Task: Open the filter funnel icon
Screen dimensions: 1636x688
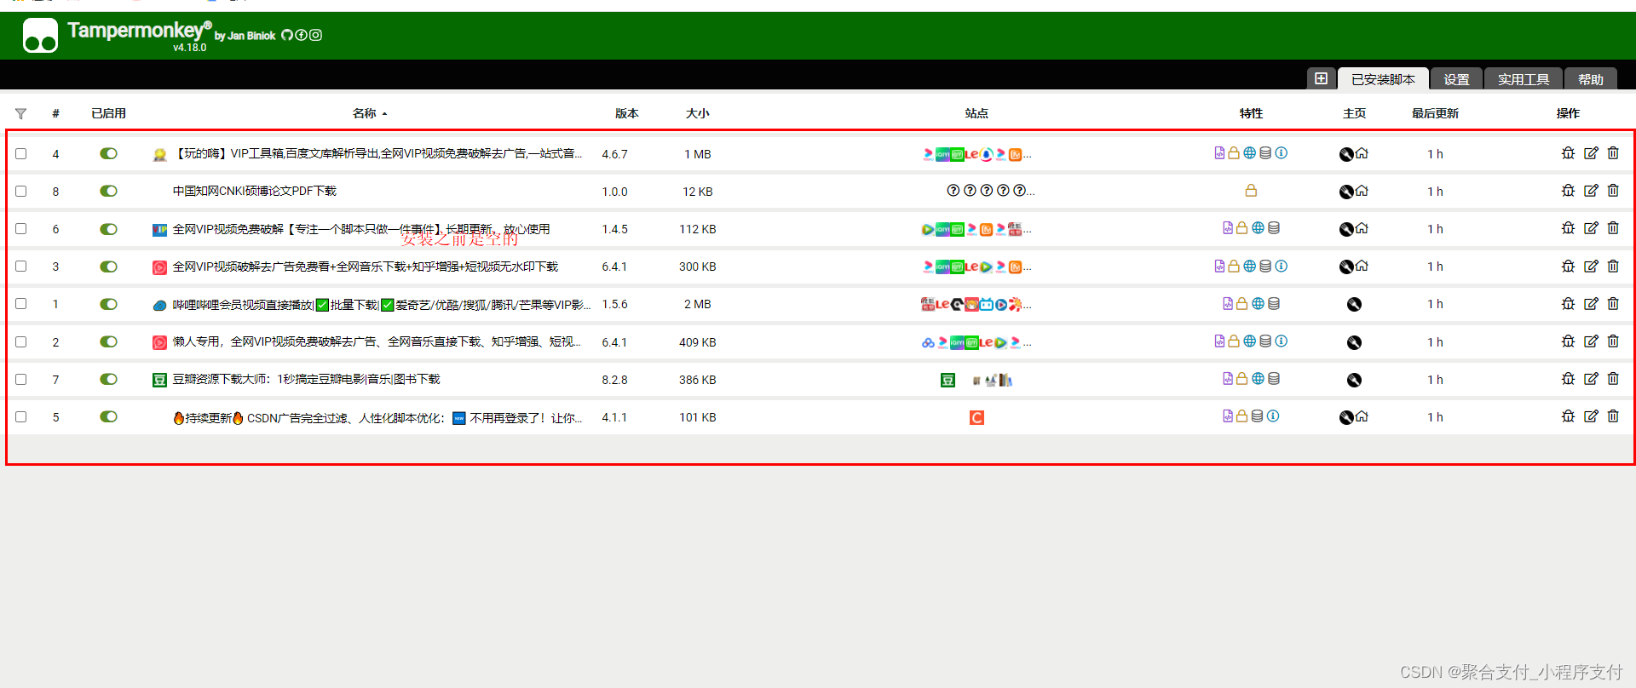Action: tap(20, 113)
